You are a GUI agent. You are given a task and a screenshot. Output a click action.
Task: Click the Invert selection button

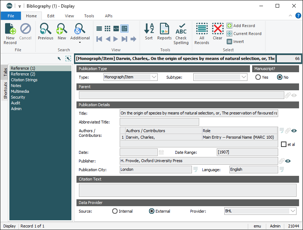coord(235,42)
